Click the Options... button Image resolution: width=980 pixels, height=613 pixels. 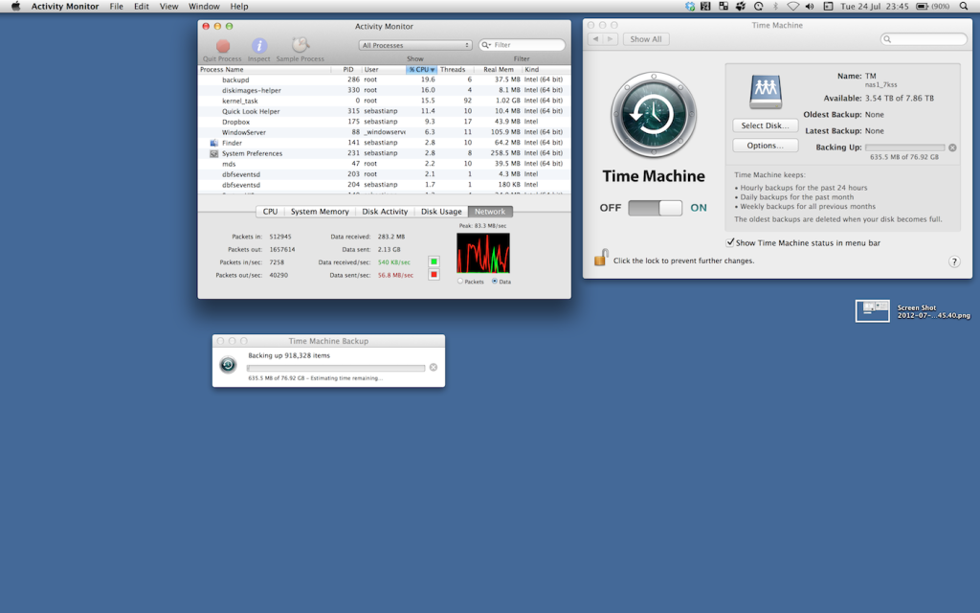[x=765, y=146]
